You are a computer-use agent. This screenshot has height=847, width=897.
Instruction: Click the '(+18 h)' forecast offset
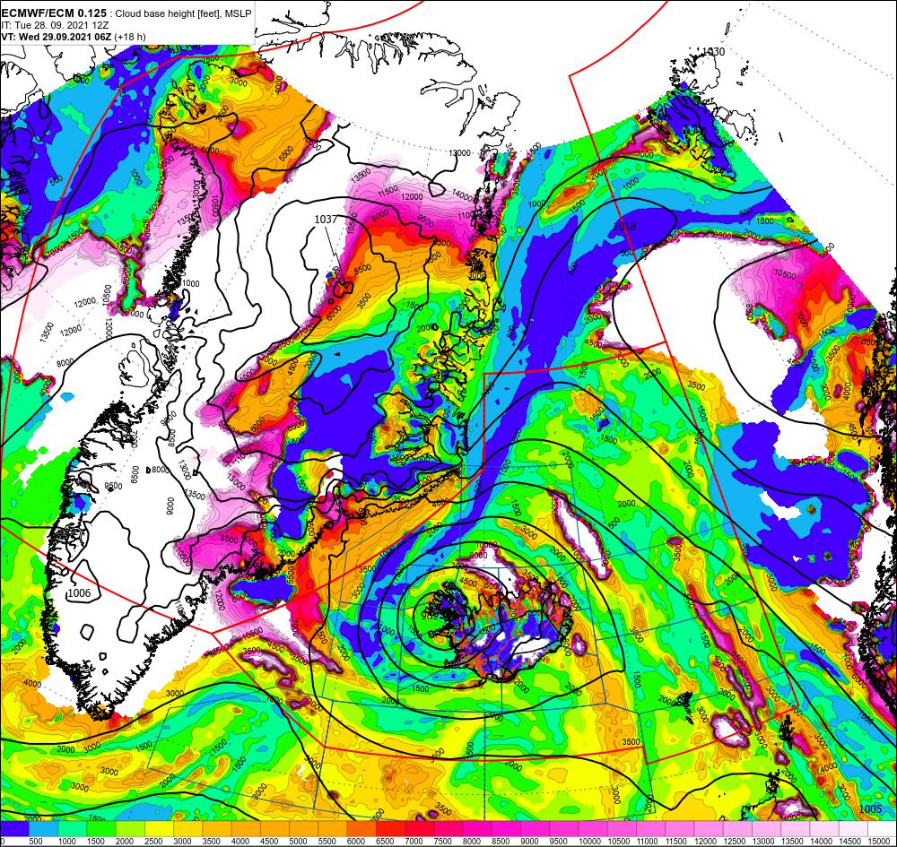pyautogui.click(x=130, y=37)
